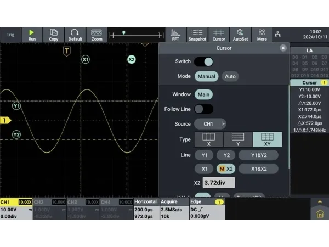The width and height of the screenshot is (329, 247).
Task: Select the X1&X2 line button
Action: point(258,169)
